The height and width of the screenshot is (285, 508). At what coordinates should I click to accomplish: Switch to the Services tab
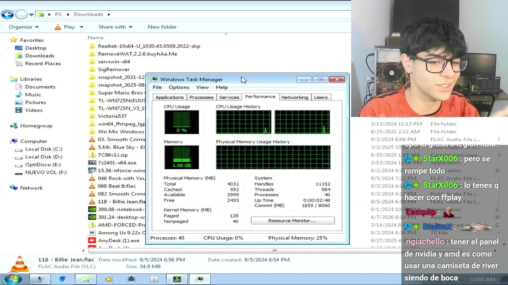[x=229, y=97]
